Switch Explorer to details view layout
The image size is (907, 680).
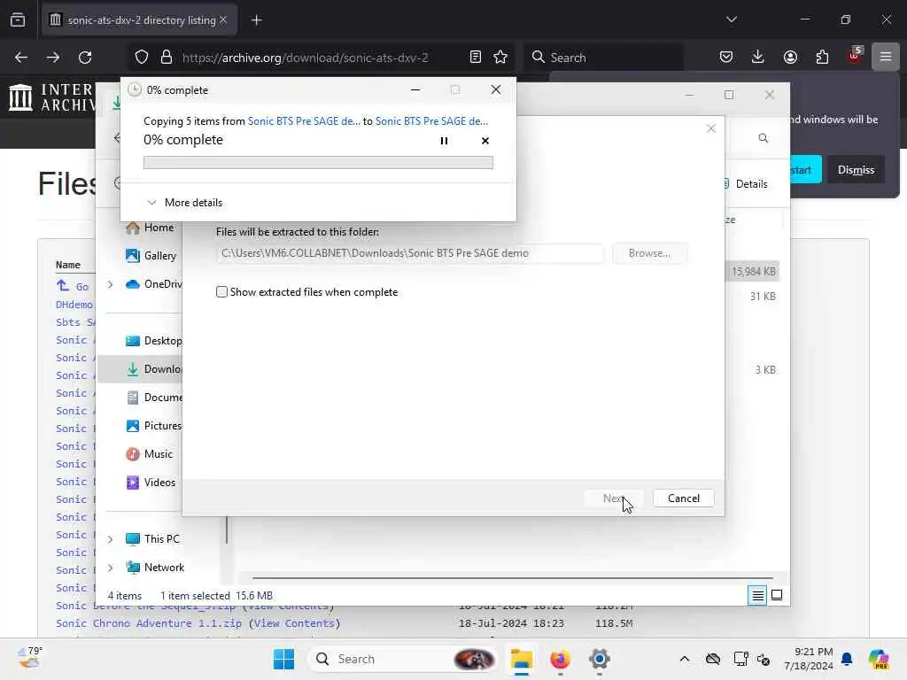[757, 595]
